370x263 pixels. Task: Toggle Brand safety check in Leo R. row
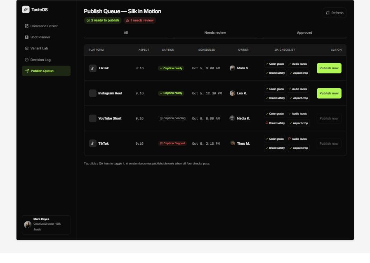[275, 98]
